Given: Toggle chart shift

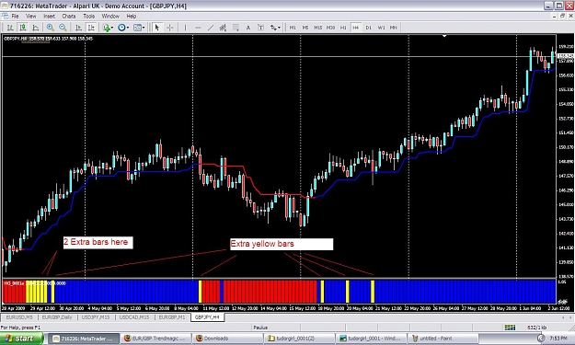Looking at the screenshot, I should (91, 28).
